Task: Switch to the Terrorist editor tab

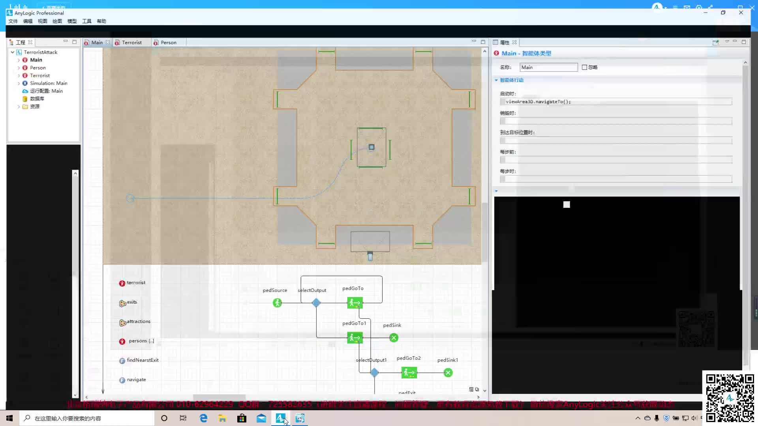Action: pos(131,43)
